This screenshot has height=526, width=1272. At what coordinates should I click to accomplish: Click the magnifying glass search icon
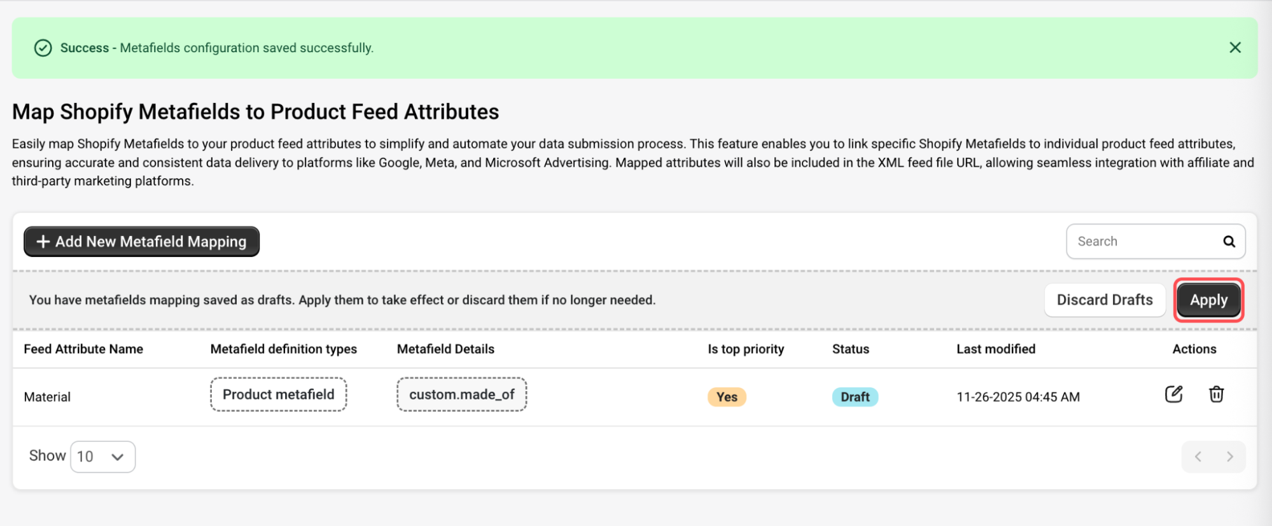click(1229, 242)
